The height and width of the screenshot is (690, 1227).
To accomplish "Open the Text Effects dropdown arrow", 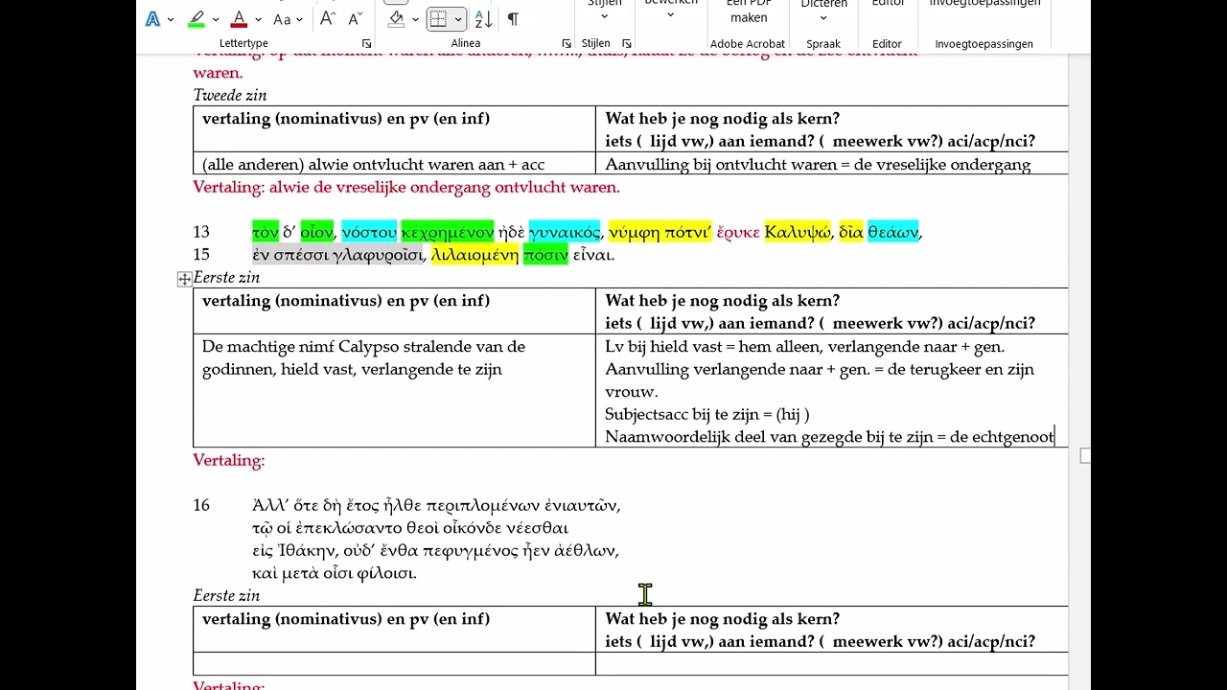I will (x=171, y=20).
